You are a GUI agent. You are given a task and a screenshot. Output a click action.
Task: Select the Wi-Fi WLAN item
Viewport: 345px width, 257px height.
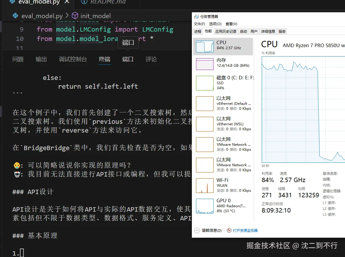coord(223,185)
